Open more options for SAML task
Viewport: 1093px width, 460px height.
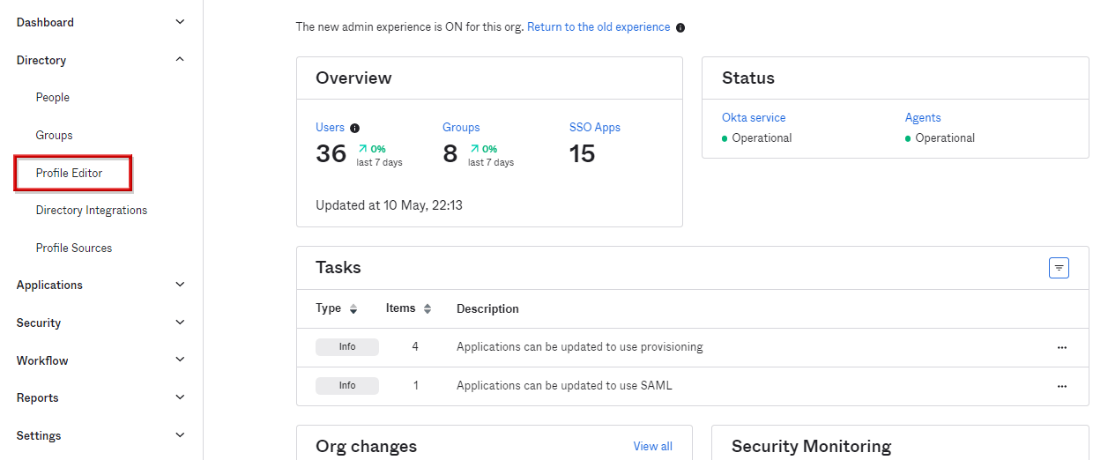click(1061, 386)
